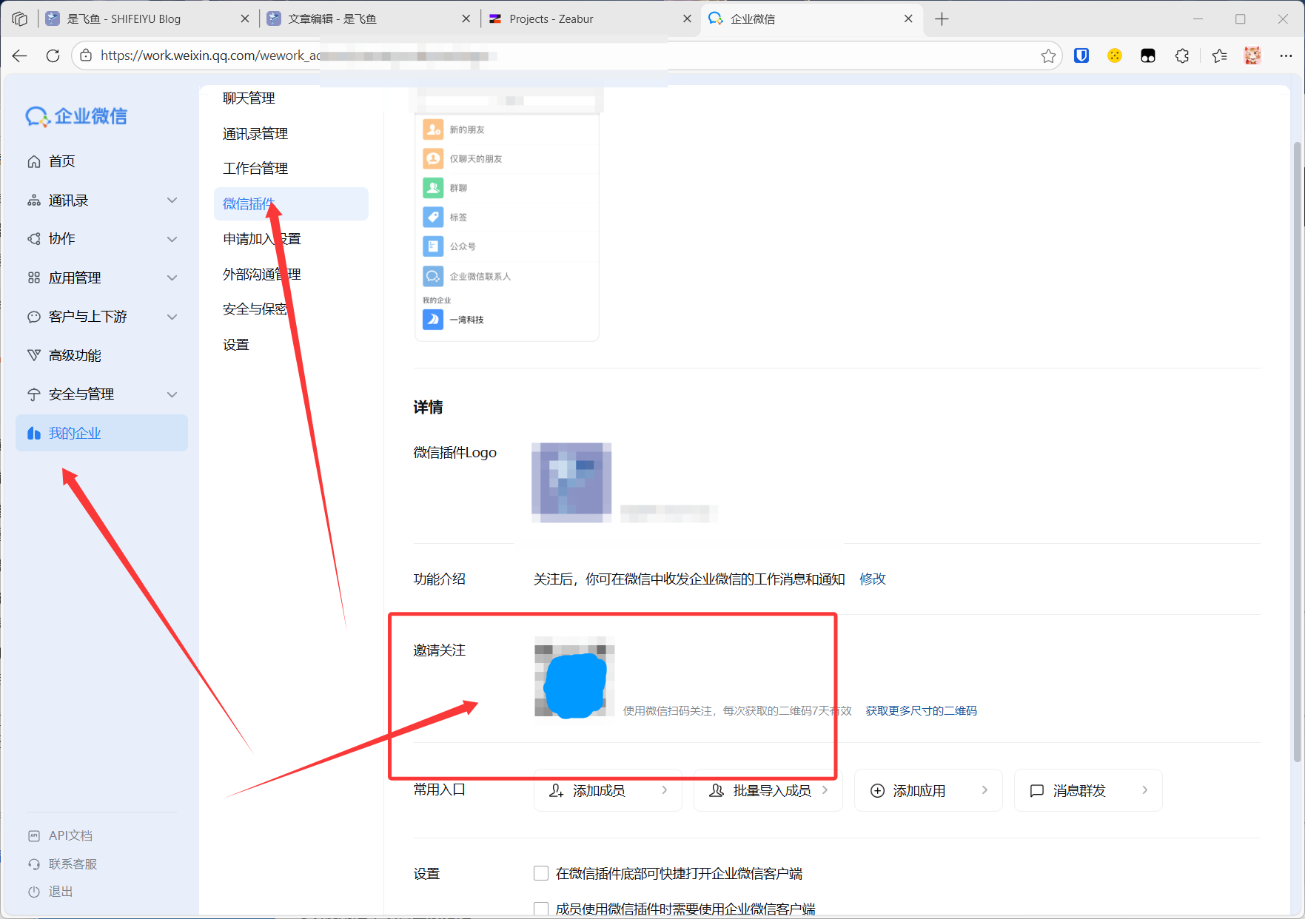Image resolution: width=1305 pixels, height=919 pixels.
Task: Click the 添加成员 button
Action: pyautogui.click(x=608, y=790)
